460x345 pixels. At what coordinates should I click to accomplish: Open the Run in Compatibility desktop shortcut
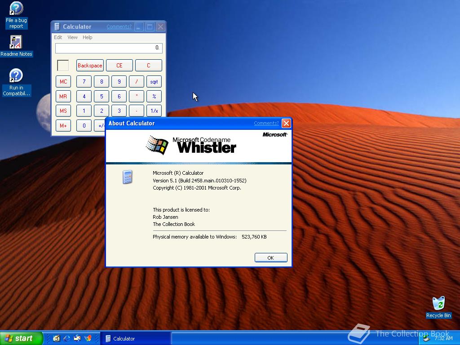pos(16,82)
